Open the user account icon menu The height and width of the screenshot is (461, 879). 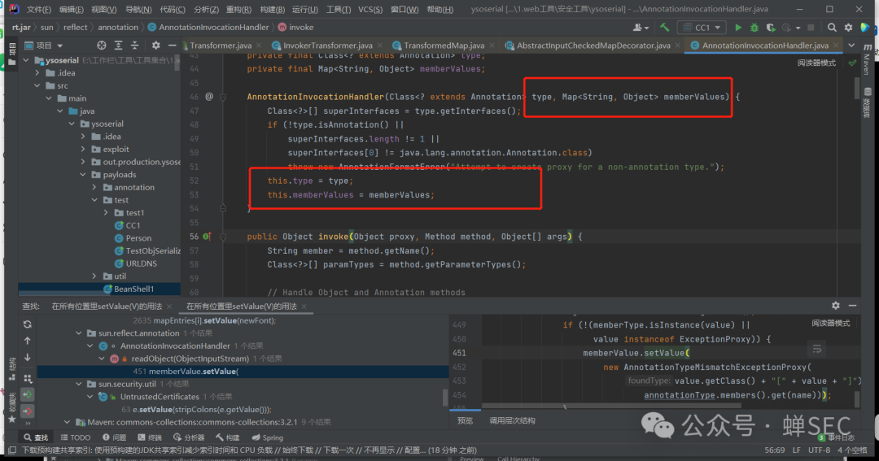(641, 28)
